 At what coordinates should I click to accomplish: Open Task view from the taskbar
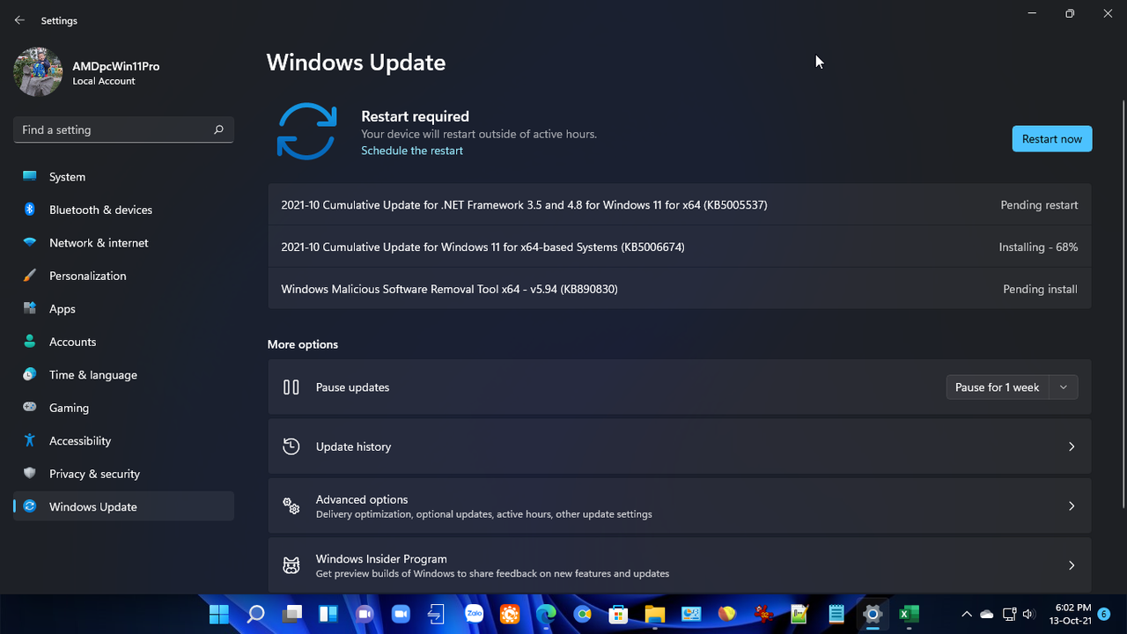[x=292, y=614]
